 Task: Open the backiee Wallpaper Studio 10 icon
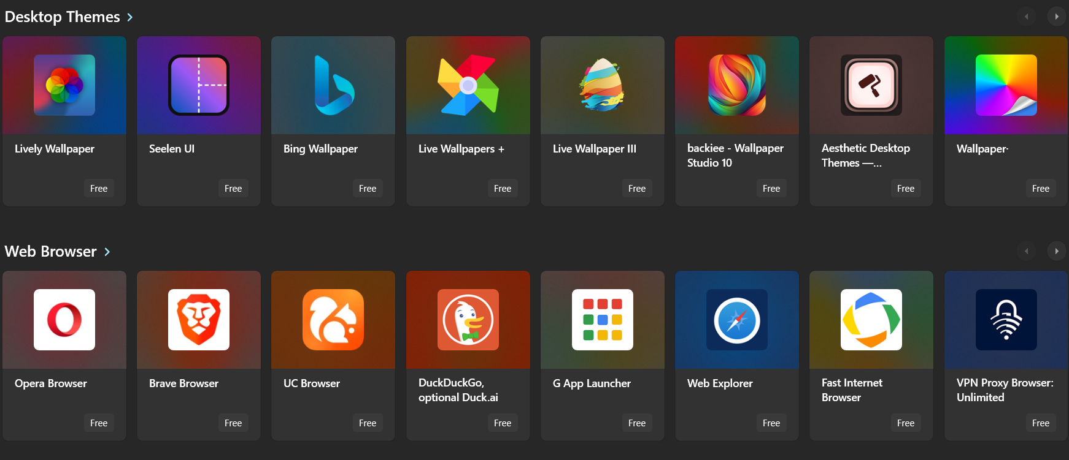pyautogui.click(x=737, y=85)
